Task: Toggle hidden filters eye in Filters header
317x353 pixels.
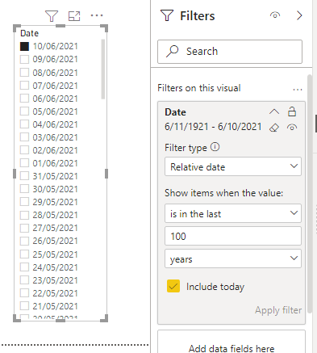Action: tap(275, 15)
